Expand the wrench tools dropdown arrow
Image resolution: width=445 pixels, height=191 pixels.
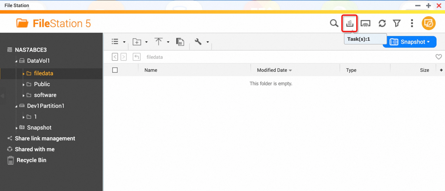coord(208,42)
